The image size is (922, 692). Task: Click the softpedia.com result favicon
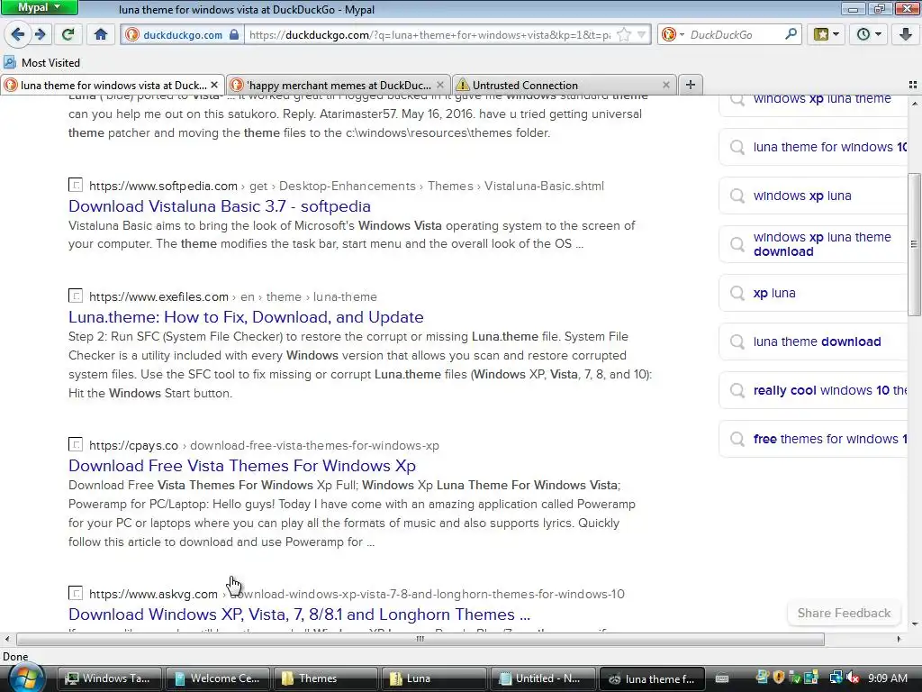click(x=76, y=185)
